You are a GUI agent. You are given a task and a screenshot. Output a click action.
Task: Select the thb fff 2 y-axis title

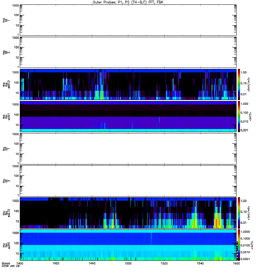pyautogui.click(x=6, y=52)
